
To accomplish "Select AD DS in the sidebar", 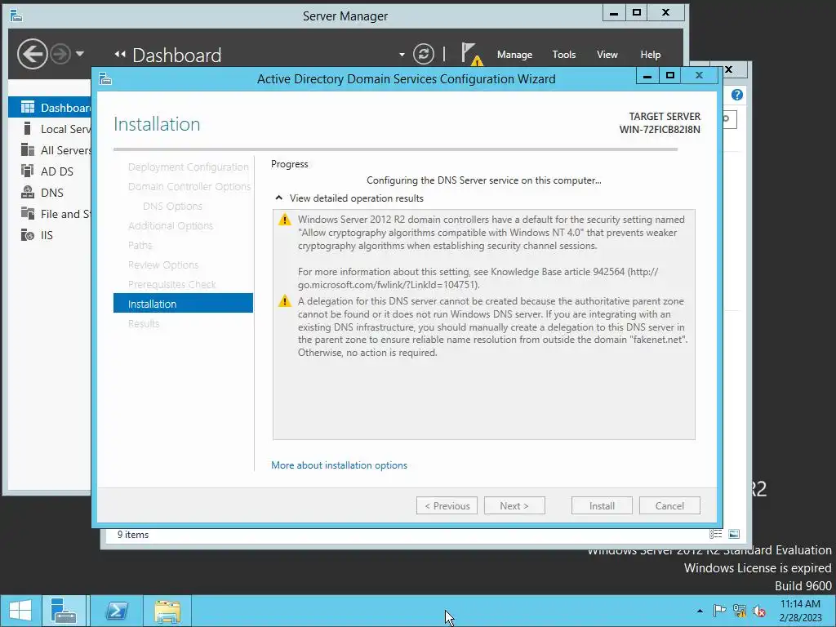I will pos(50,171).
